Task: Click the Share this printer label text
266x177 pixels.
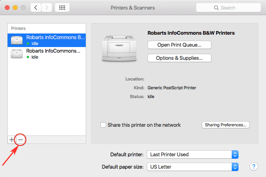Action: click(x=144, y=125)
